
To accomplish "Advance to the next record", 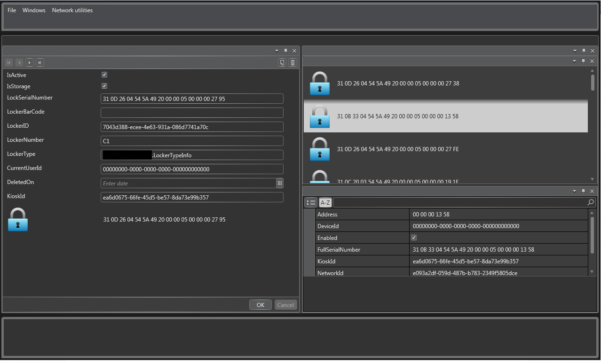I will (29, 62).
